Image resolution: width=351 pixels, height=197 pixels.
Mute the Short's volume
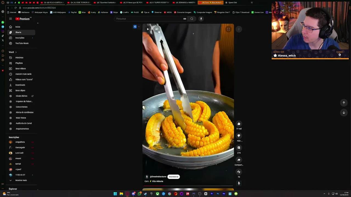pos(157,29)
